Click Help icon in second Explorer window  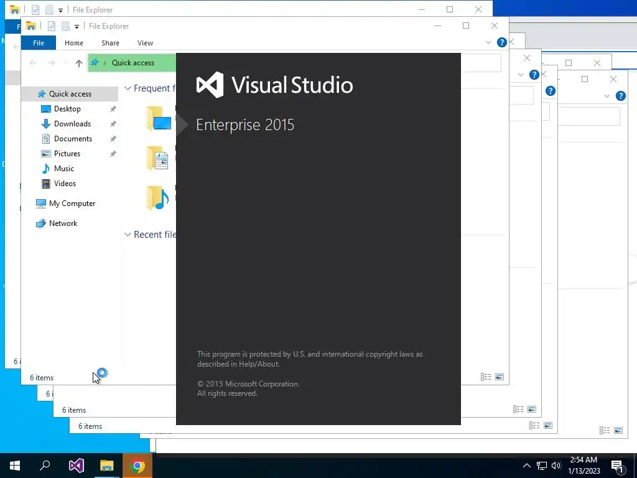coord(534,75)
